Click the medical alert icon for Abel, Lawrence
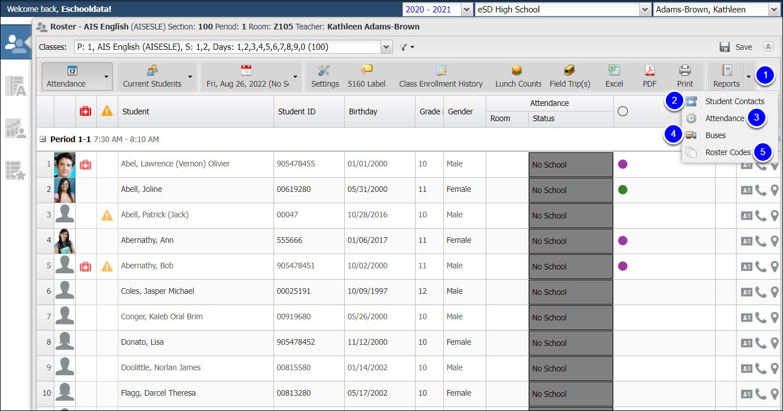This screenshot has width=783, height=411. [x=85, y=164]
